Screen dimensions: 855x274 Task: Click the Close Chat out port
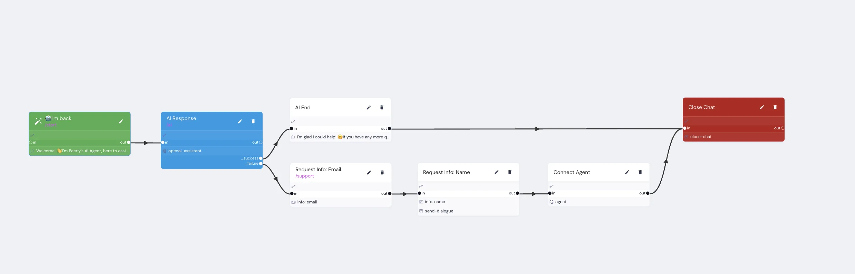tap(783, 128)
